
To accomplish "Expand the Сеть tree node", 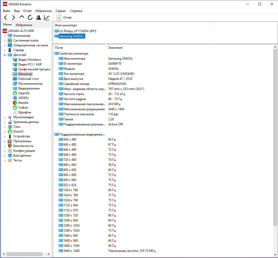I will 5,127.
